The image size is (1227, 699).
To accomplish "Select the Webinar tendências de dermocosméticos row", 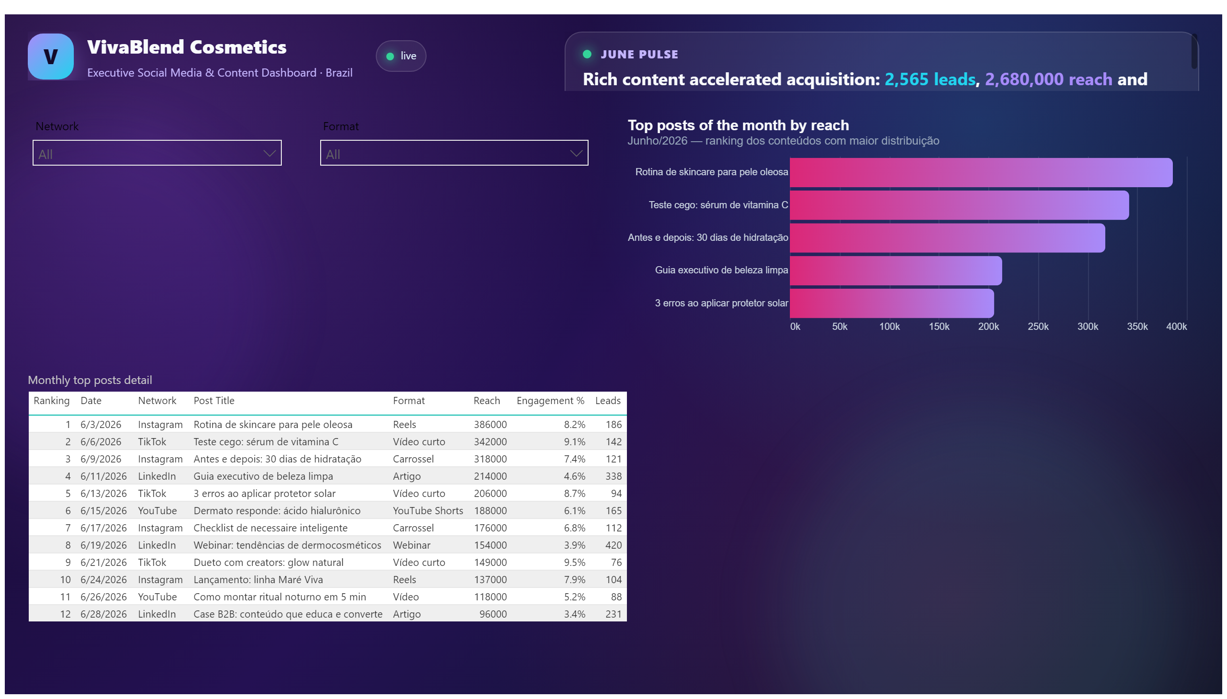I will click(327, 545).
